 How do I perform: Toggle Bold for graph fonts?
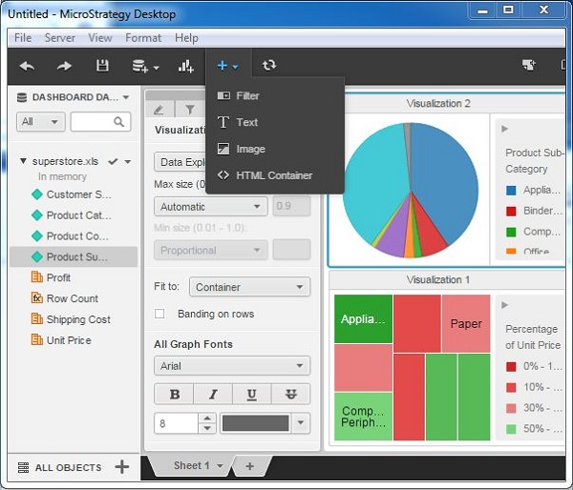click(174, 395)
